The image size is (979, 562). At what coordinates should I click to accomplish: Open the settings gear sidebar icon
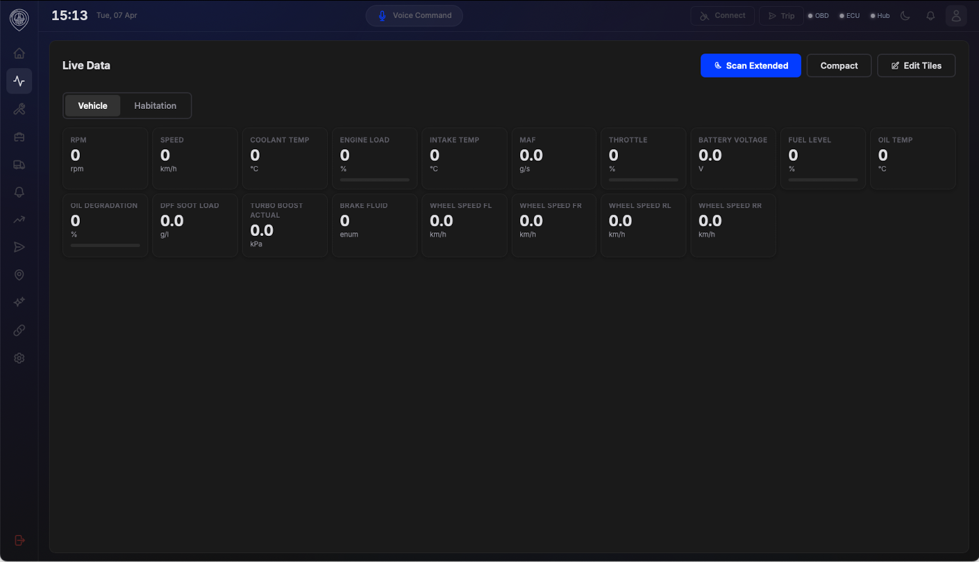click(x=19, y=358)
